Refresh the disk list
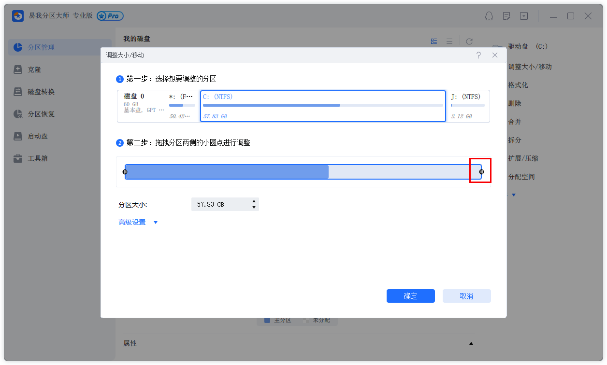The height and width of the screenshot is (365, 607). [x=469, y=41]
